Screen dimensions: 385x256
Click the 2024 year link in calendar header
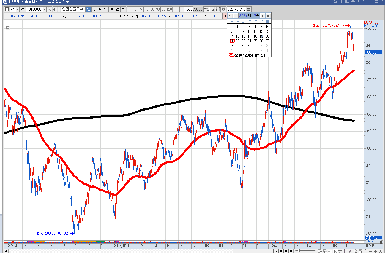pos(243,16)
